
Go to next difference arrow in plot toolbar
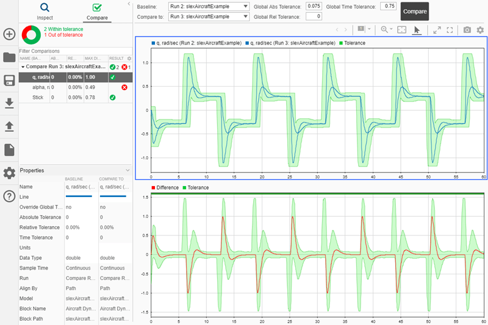pyautogui.click(x=345, y=30)
